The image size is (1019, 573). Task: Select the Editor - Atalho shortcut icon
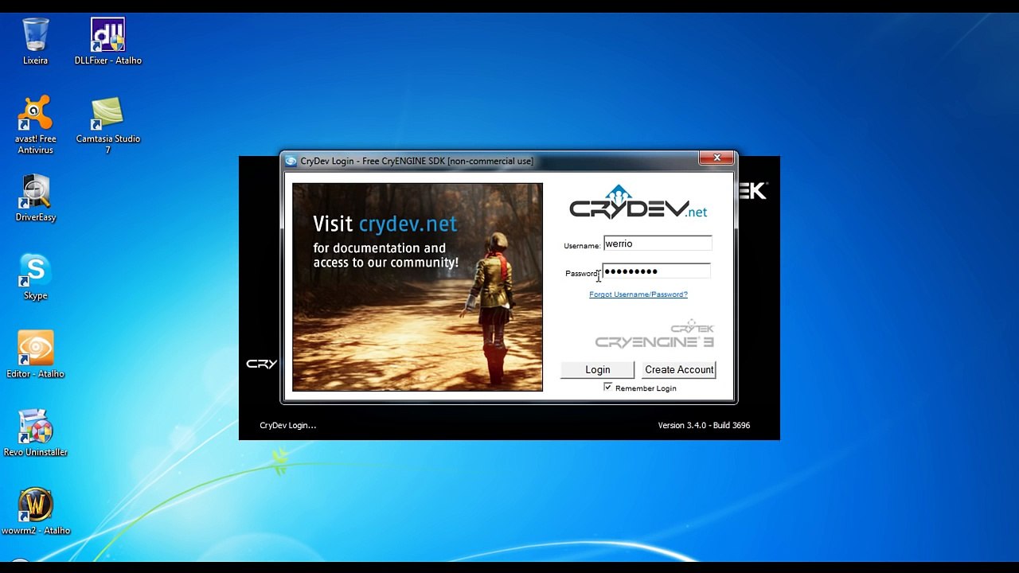point(35,355)
